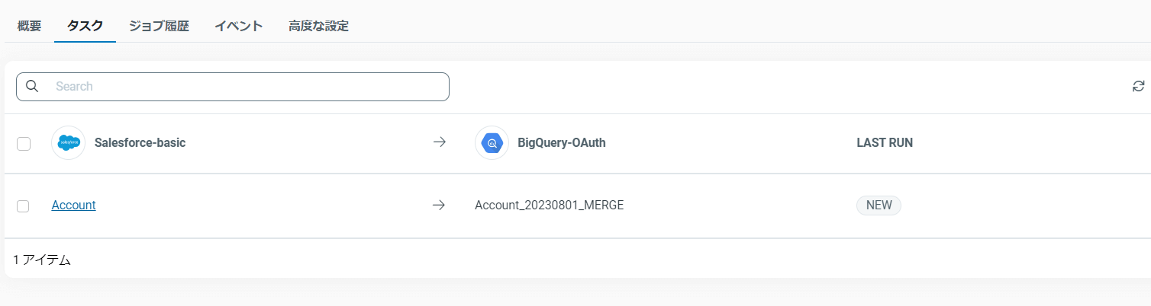
Task: Open the 概要 tab
Action: [x=29, y=26]
